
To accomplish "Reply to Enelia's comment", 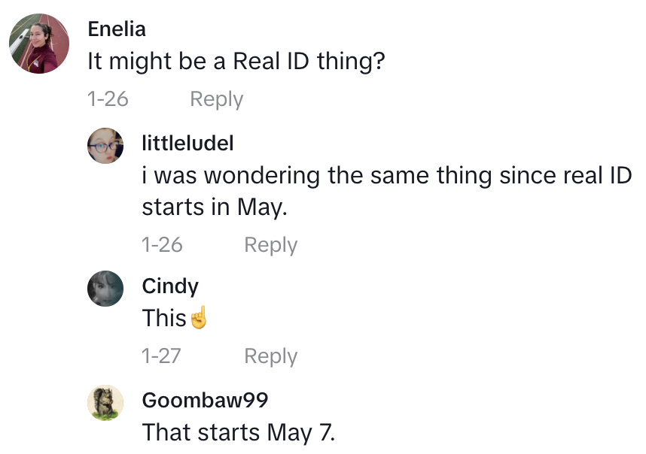I will (216, 99).
